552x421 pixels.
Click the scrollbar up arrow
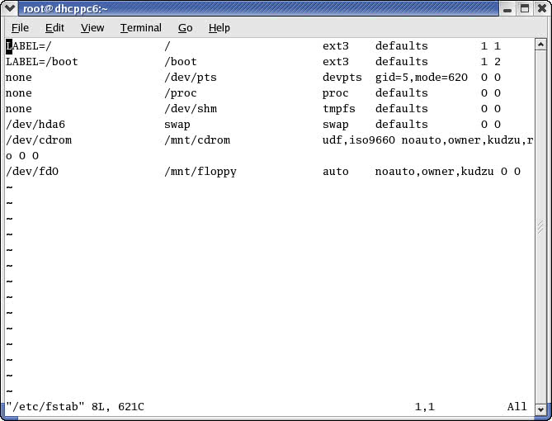[540, 45]
